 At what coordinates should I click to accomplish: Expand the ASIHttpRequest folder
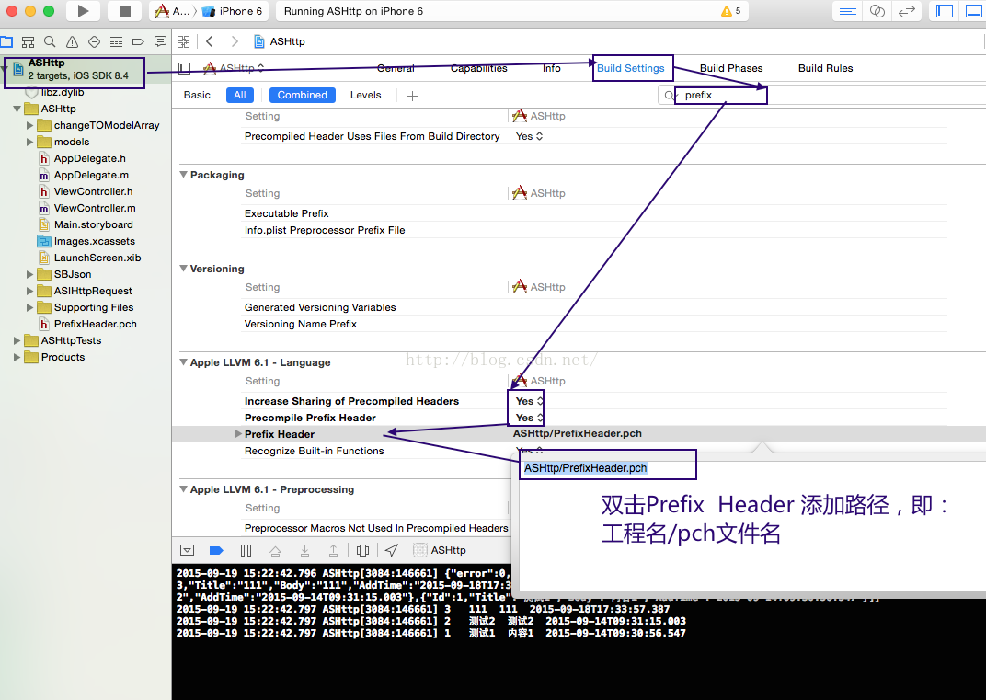click(29, 291)
